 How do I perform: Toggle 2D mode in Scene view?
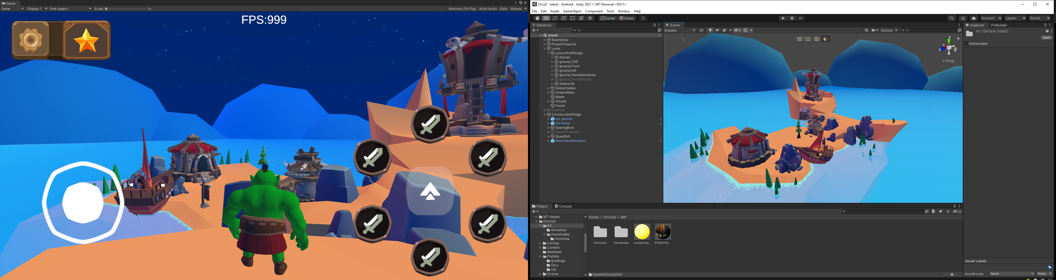click(702, 30)
